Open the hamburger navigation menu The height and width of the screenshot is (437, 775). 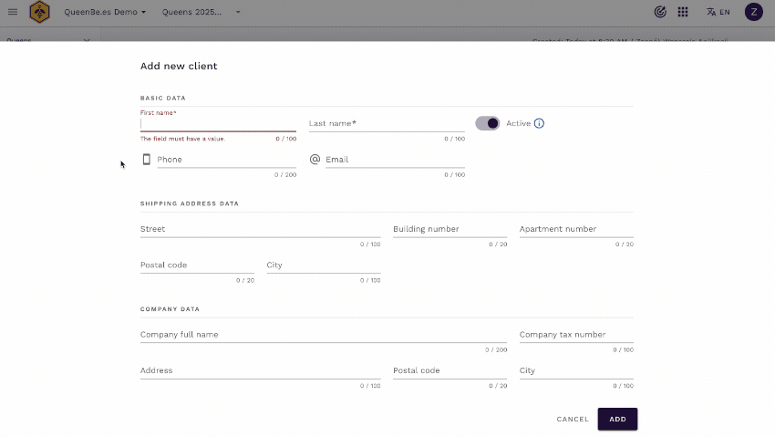pyautogui.click(x=13, y=12)
